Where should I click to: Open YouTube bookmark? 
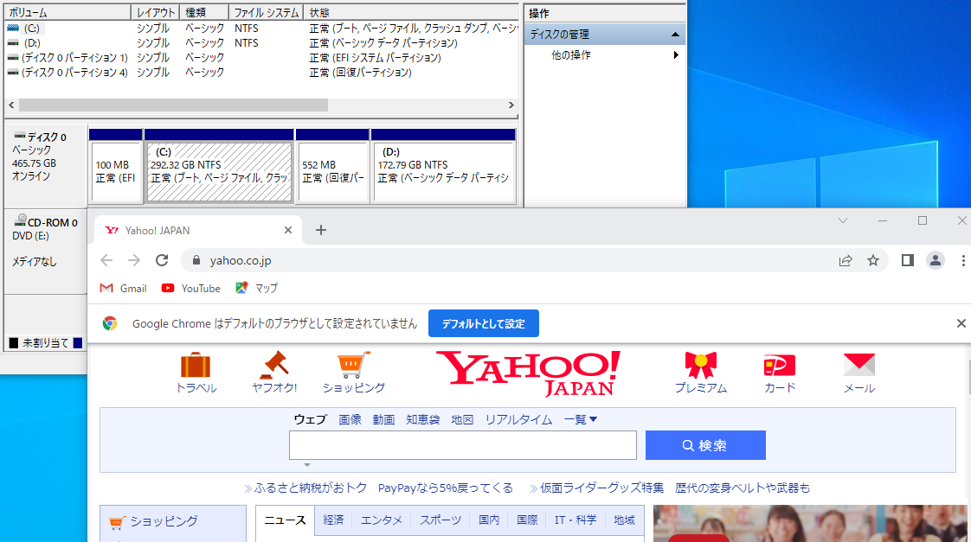tap(190, 289)
